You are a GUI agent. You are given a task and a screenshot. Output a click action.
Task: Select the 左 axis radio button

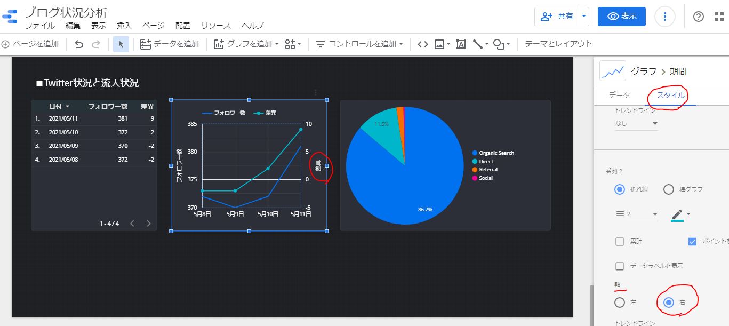[620, 303]
